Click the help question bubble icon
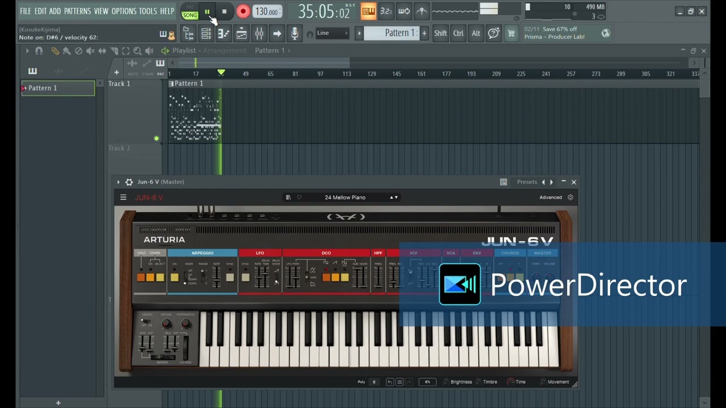Viewport: 726px width, 408px height. click(494, 33)
